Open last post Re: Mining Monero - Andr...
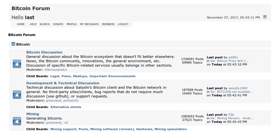 click(232, 118)
